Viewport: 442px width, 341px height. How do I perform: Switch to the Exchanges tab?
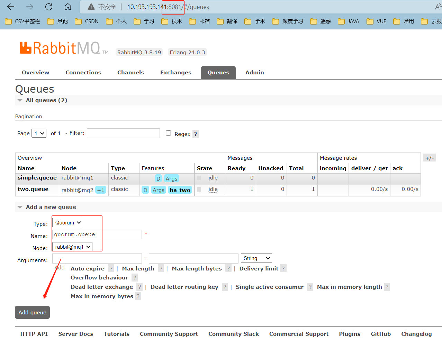[175, 72]
